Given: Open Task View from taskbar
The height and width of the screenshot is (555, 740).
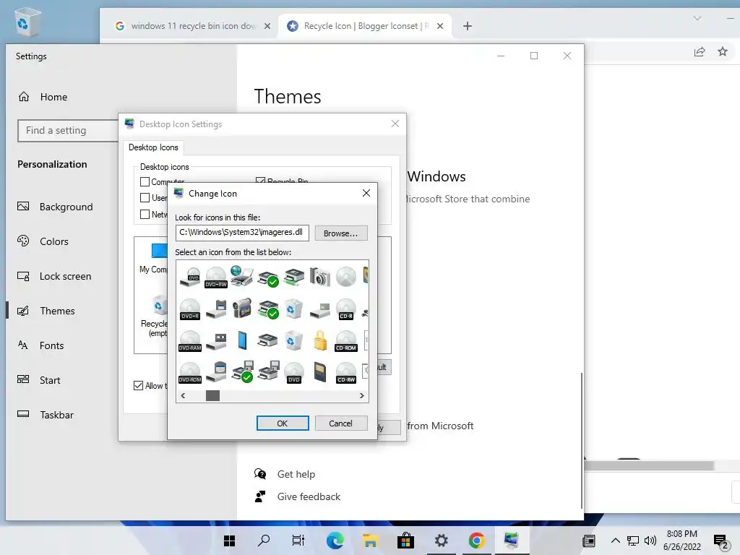Looking at the screenshot, I should tap(298, 541).
